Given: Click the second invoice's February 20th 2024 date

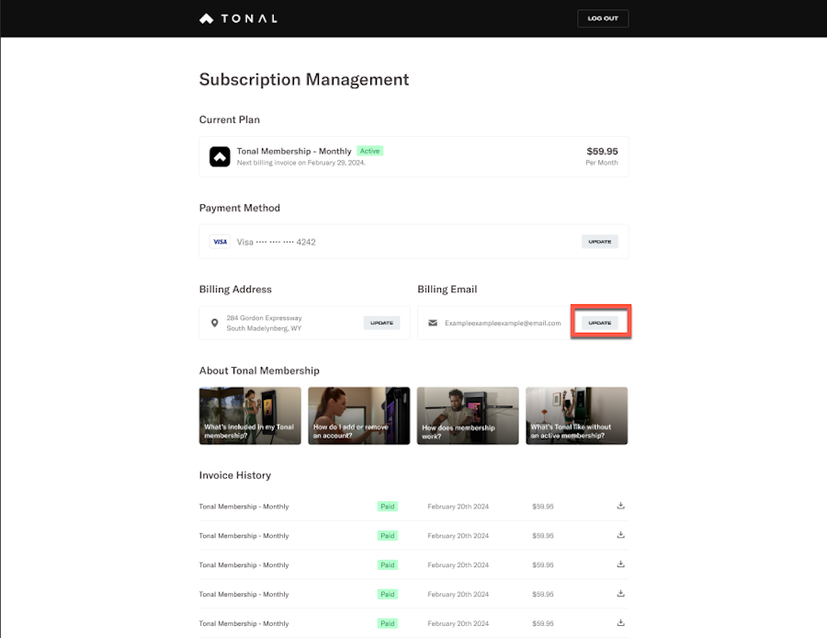Looking at the screenshot, I should [x=459, y=536].
